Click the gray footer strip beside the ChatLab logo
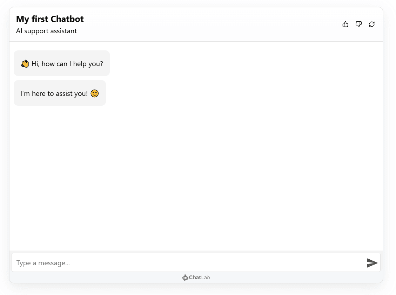 [281, 278]
